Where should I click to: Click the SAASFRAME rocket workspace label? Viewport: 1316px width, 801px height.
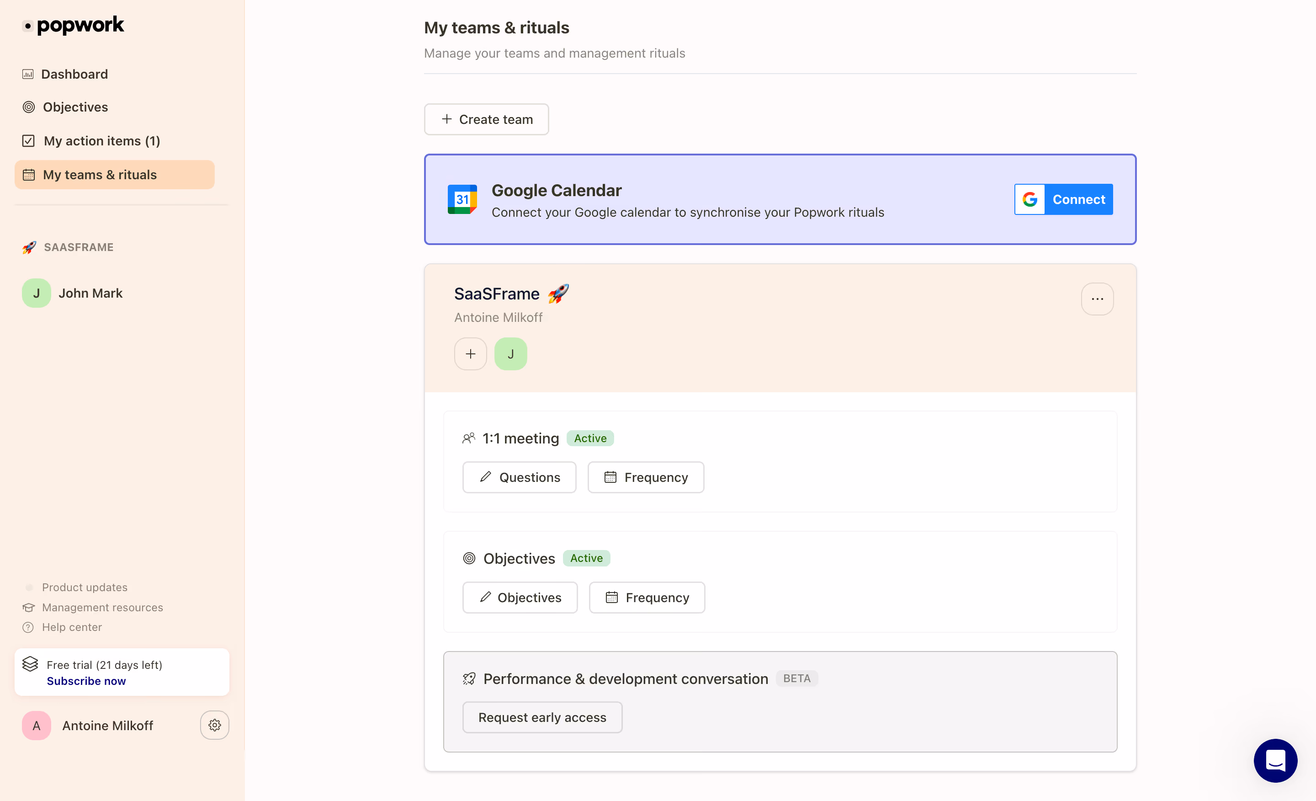point(68,247)
